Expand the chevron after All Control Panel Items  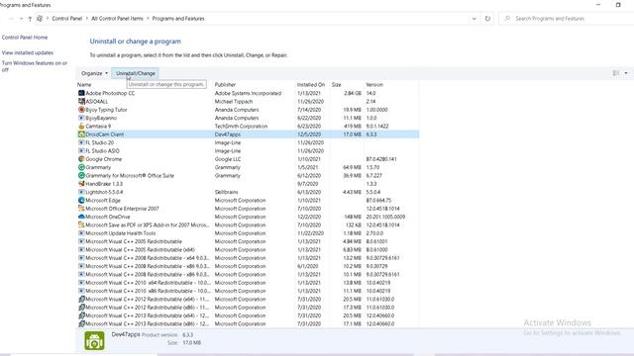pos(148,19)
